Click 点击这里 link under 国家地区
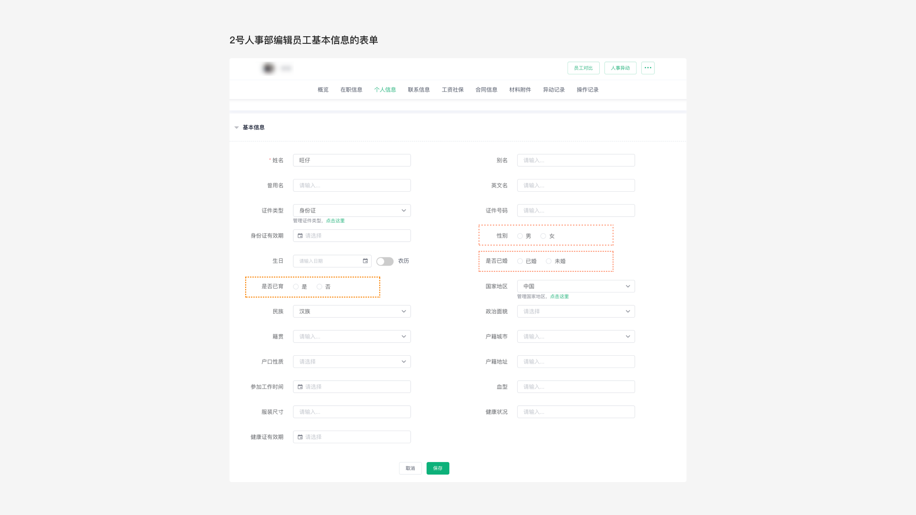Screen dimensions: 916x515 (x=559, y=297)
